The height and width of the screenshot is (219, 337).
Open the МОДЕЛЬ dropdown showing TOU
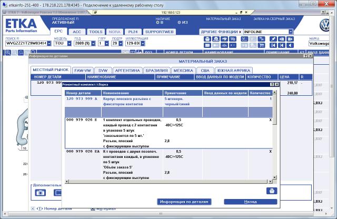(x=69, y=43)
